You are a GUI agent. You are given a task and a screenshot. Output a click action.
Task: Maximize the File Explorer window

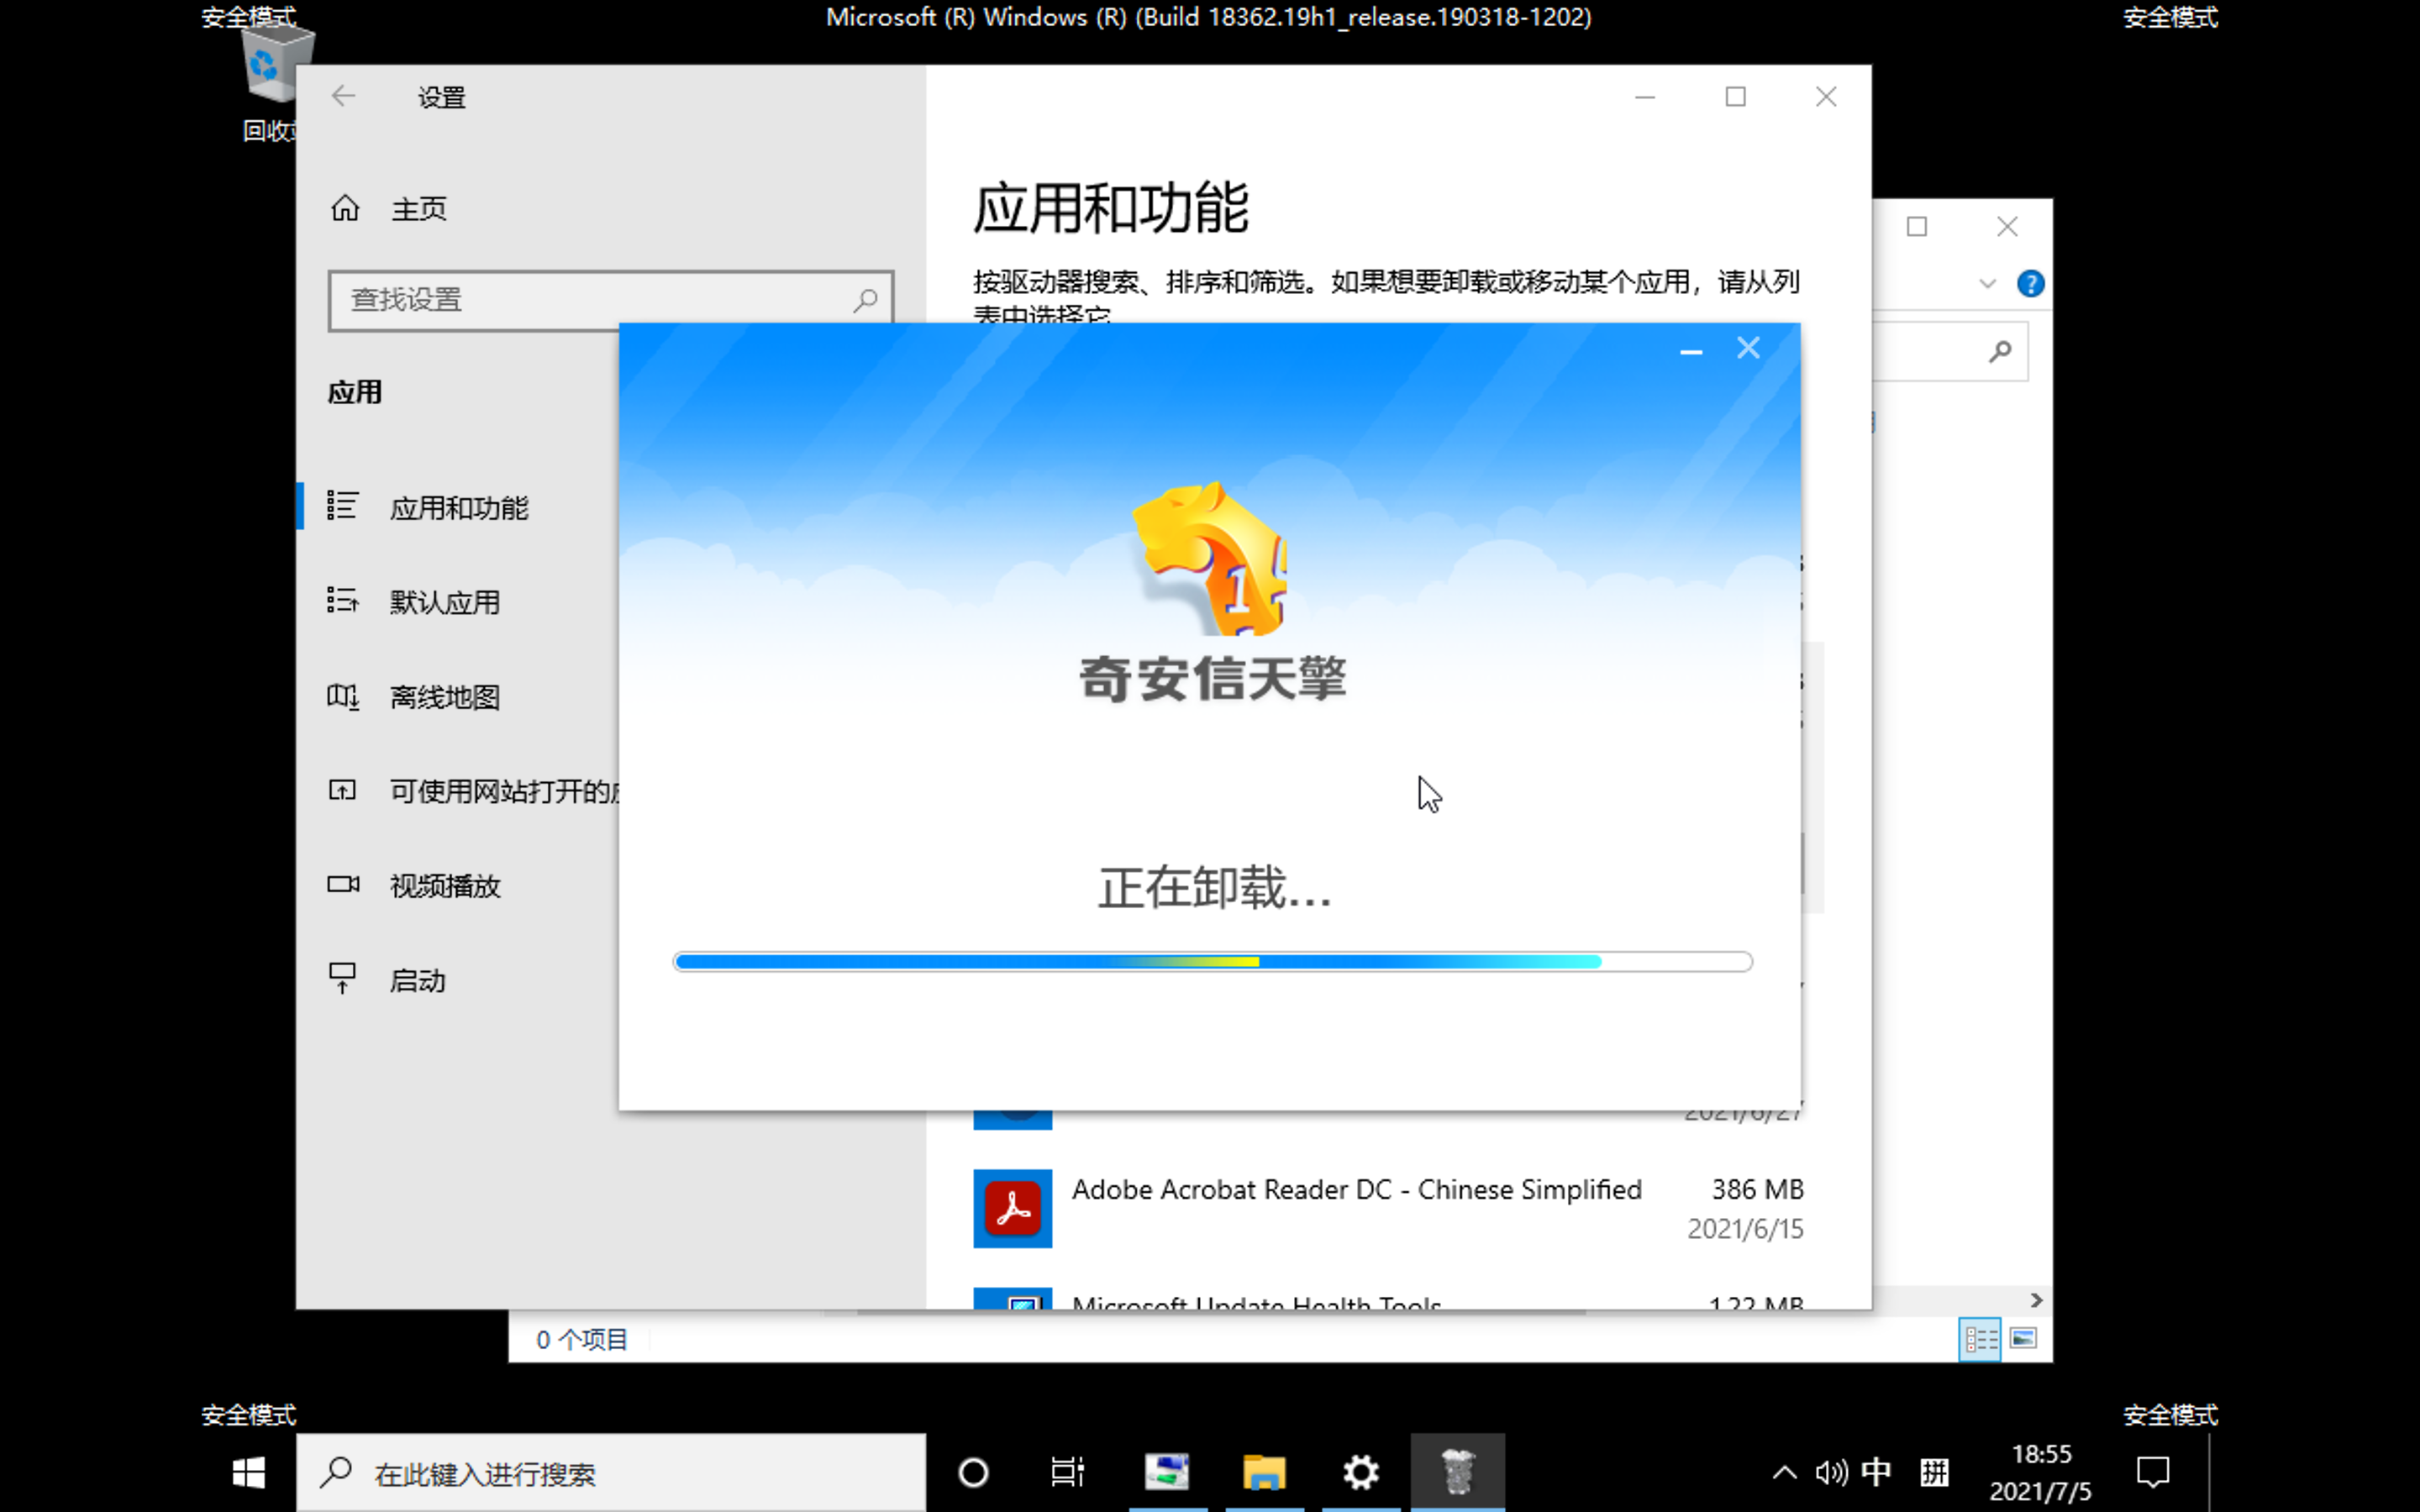(x=1917, y=227)
